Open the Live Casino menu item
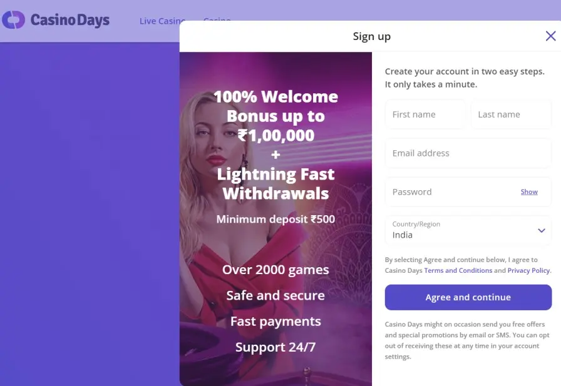This screenshot has width=561, height=386. [162, 21]
